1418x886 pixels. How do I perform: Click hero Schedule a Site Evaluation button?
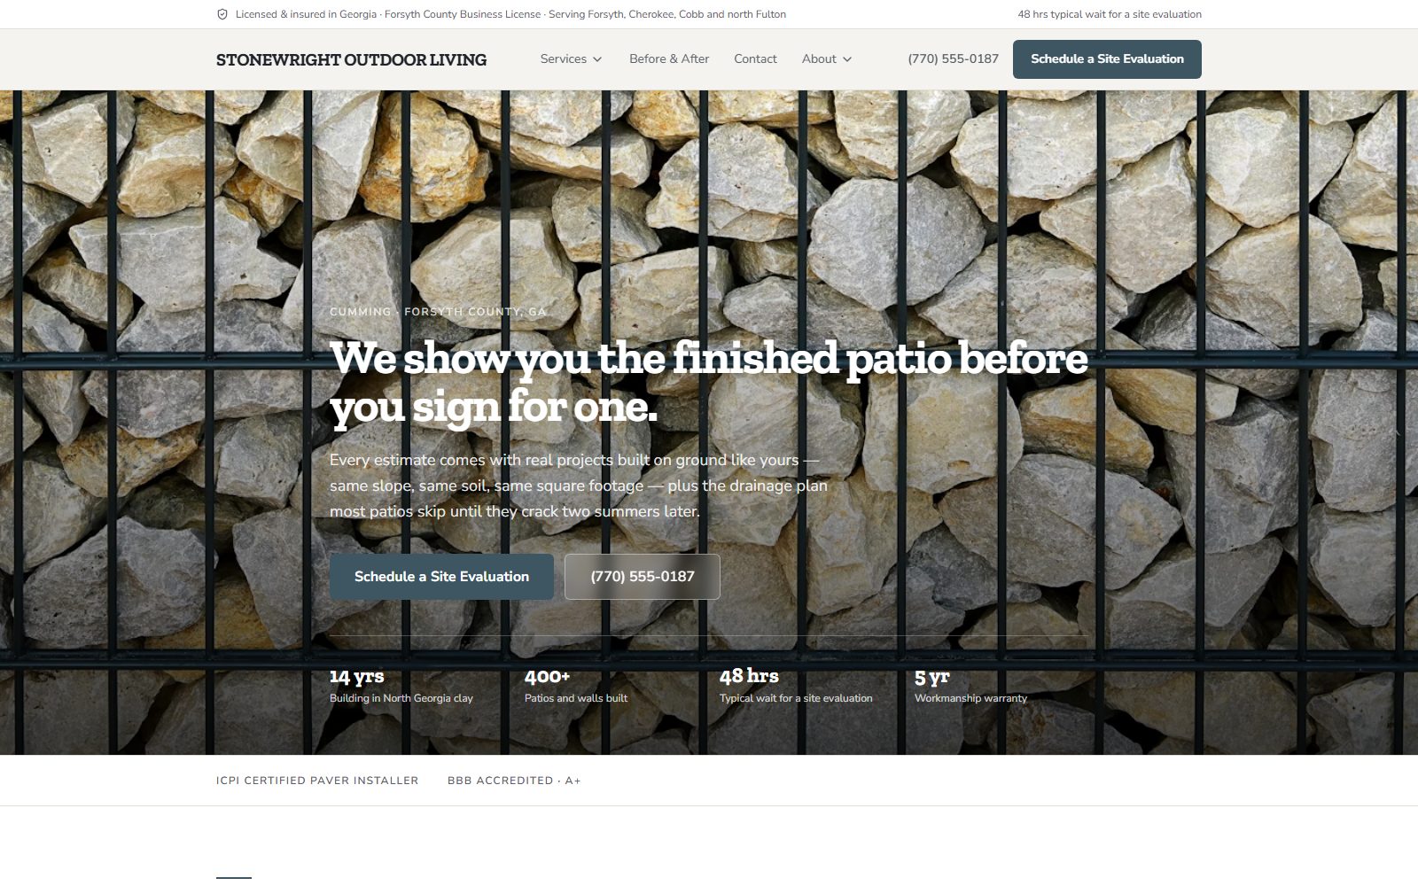tap(441, 577)
